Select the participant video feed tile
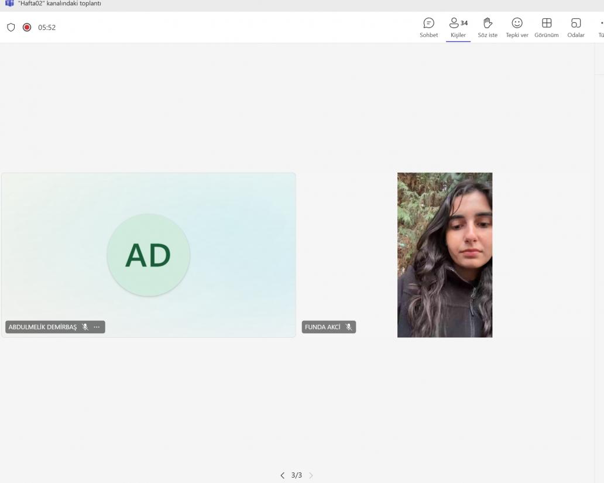Viewport: 604px width, 483px height. [x=445, y=255]
